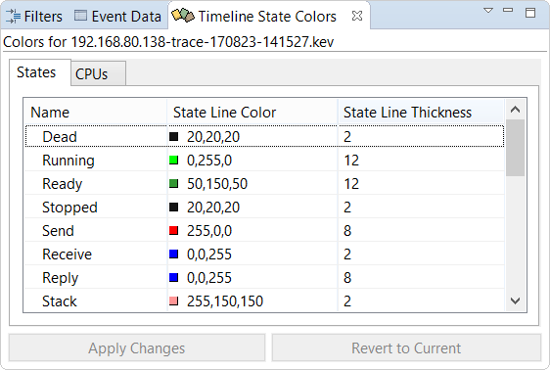The image size is (550, 370).
Task: Click the Ready thickness value 12
Action: click(351, 184)
